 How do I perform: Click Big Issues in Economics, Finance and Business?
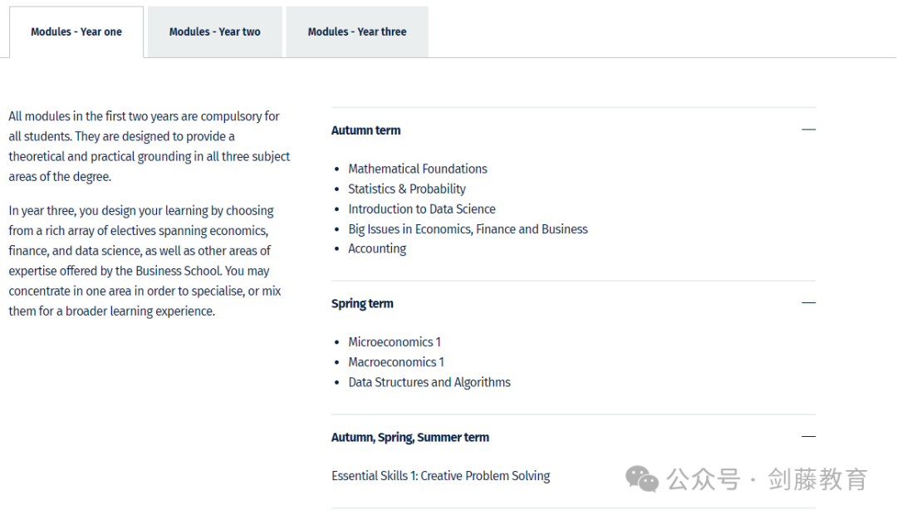(x=468, y=229)
